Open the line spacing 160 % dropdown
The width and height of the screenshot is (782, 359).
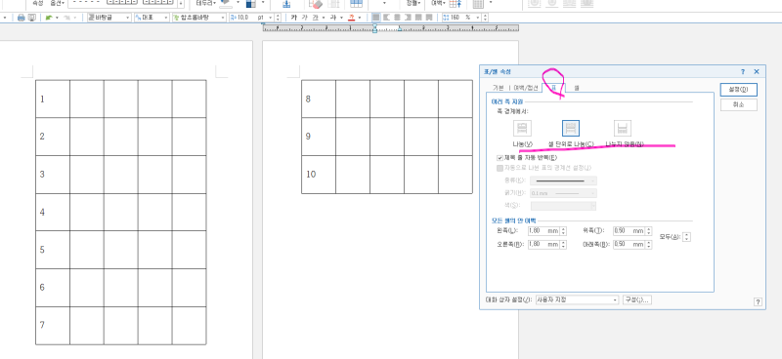(x=477, y=18)
